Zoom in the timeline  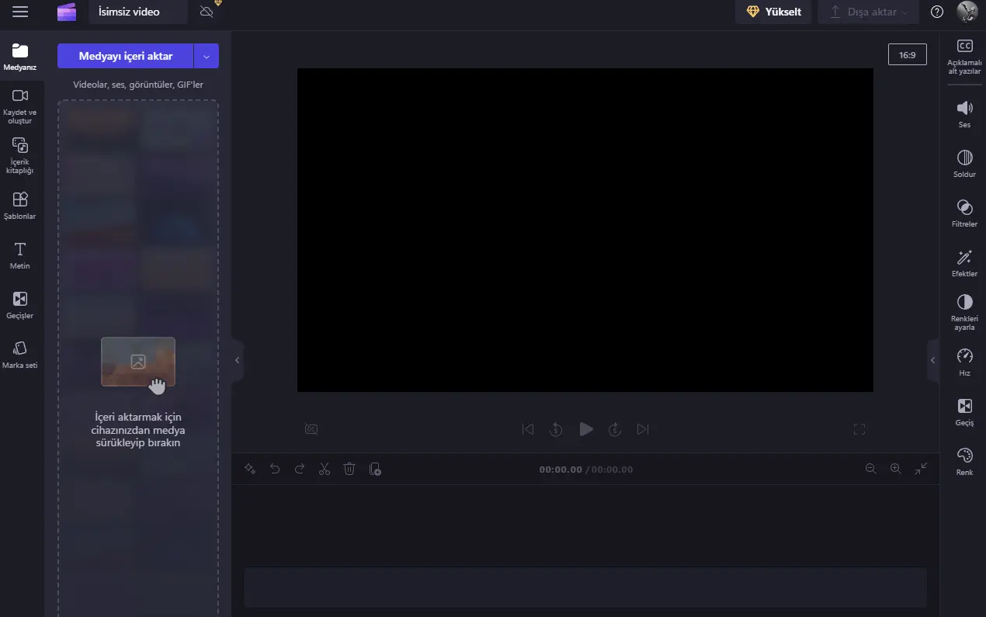coord(896,469)
